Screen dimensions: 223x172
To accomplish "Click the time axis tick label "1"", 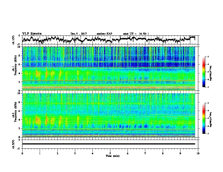I will (40, 153).
